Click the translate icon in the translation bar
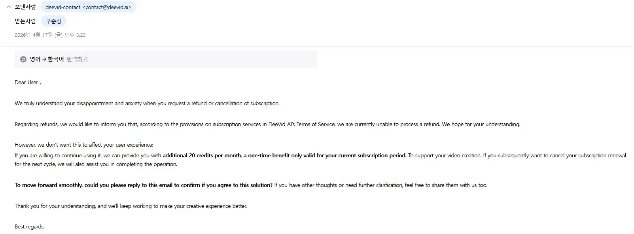 [23, 59]
